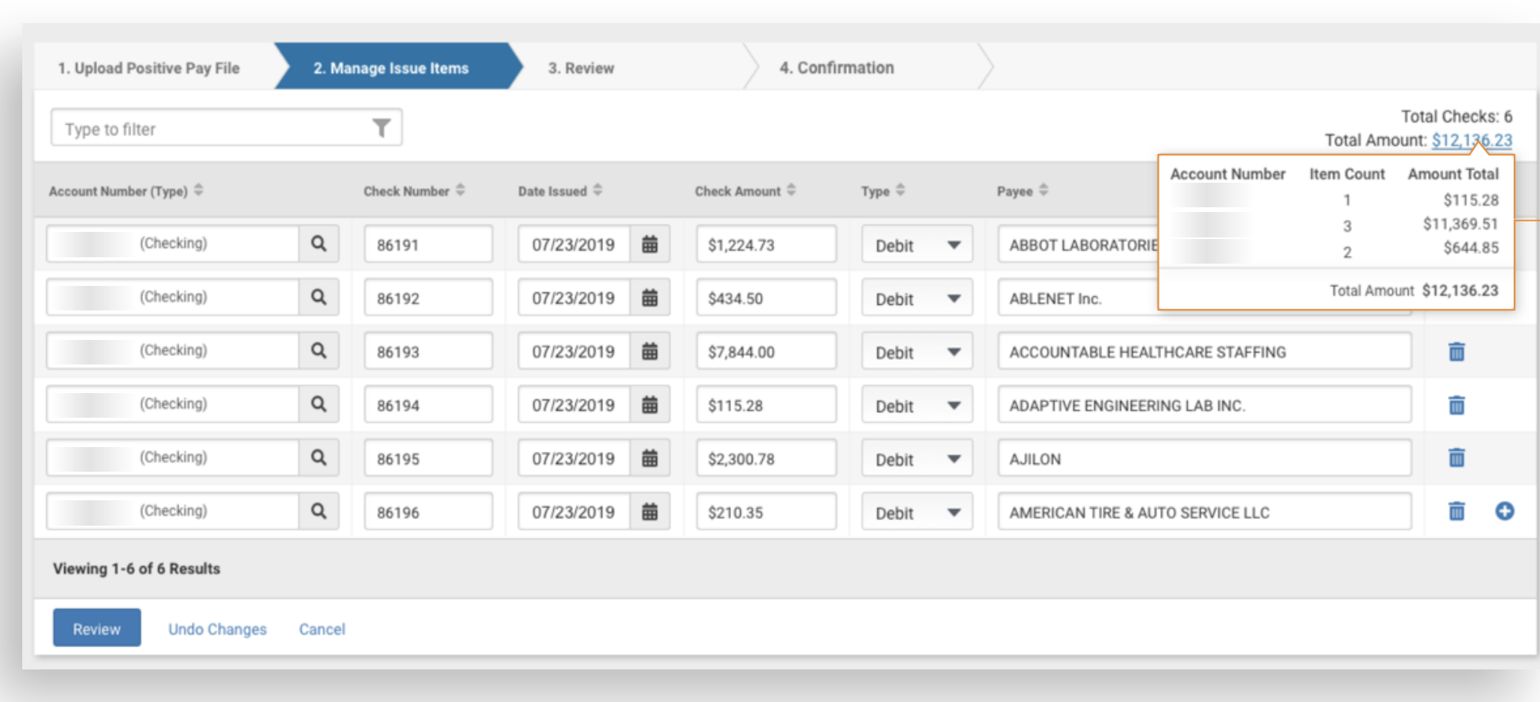Click the Cancel link
Screen dimensions: 1540x702
pyautogui.click(x=322, y=629)
